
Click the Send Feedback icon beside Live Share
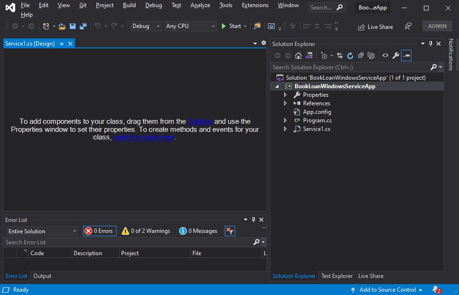point(408,27)
